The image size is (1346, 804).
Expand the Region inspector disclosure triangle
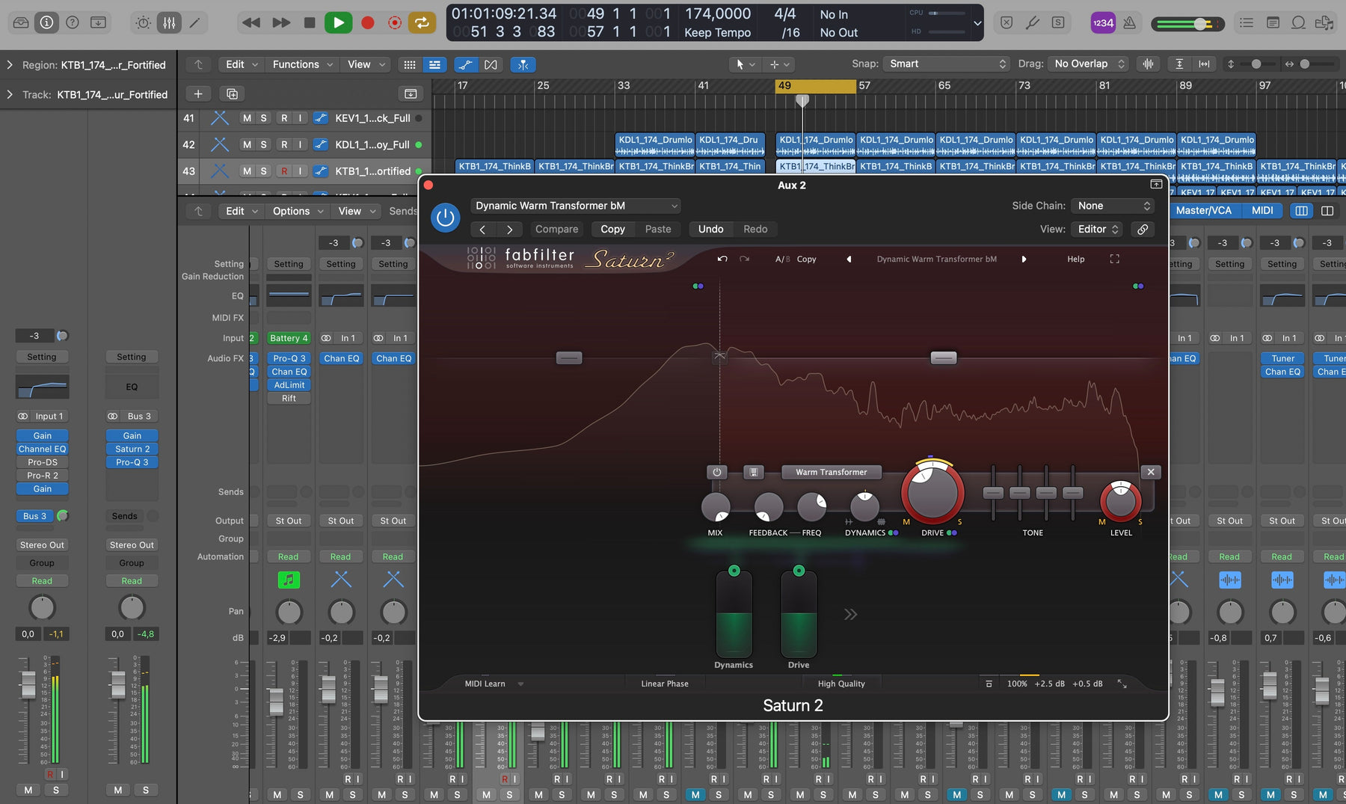pyautogui.click(x=10, y=65)
